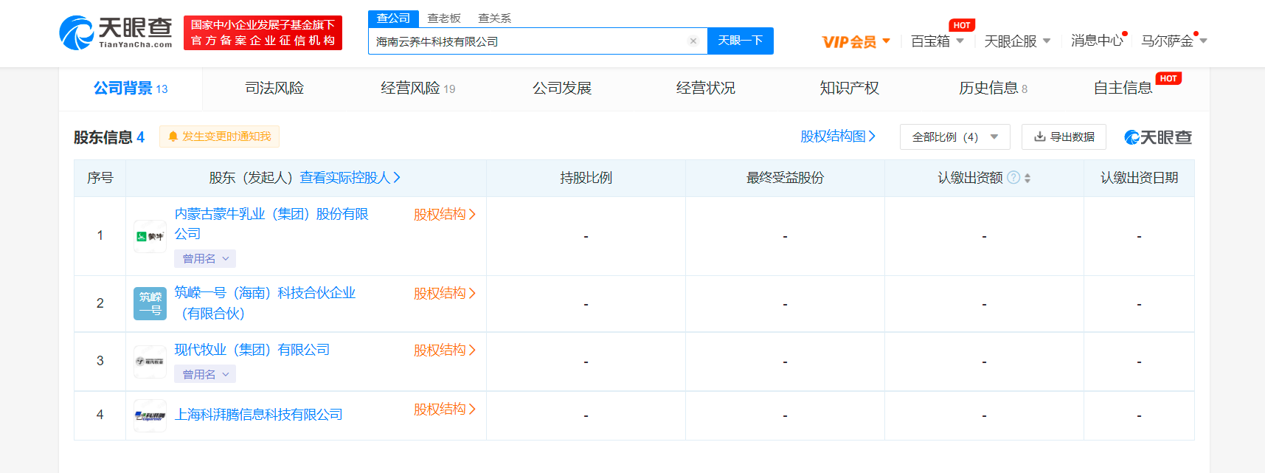
Task: Open 上海科湃腾信息科技有限公司 link
Action: (259, 415)
